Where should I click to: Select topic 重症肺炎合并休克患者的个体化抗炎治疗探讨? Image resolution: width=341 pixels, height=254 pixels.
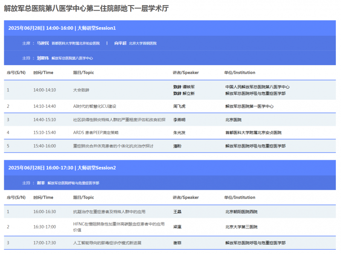click(113, 146)
